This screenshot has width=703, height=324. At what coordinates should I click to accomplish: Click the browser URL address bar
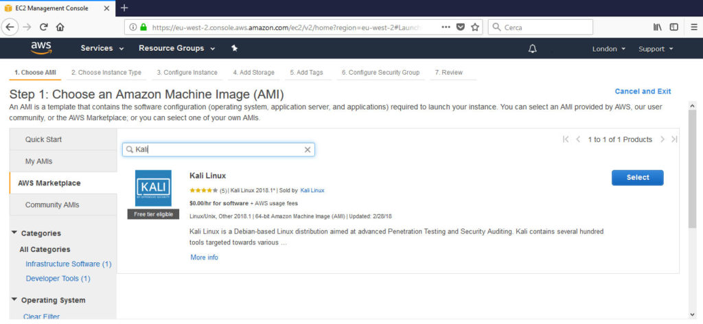click(303, 27)
